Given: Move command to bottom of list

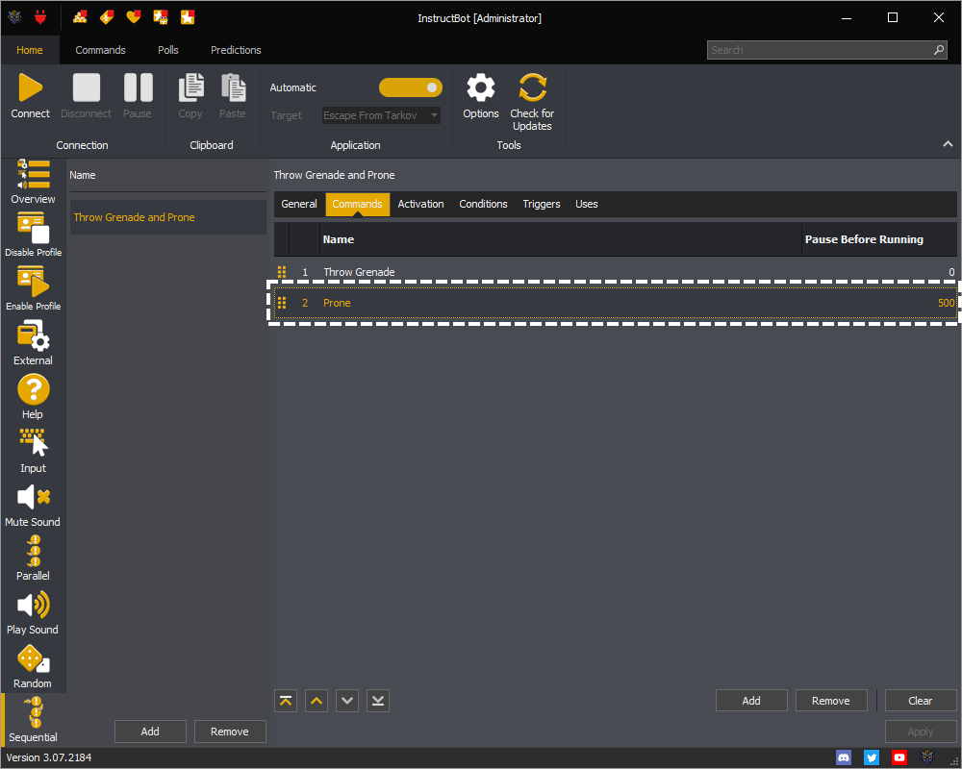Looking at the screenshot, I should coord(378,701).
